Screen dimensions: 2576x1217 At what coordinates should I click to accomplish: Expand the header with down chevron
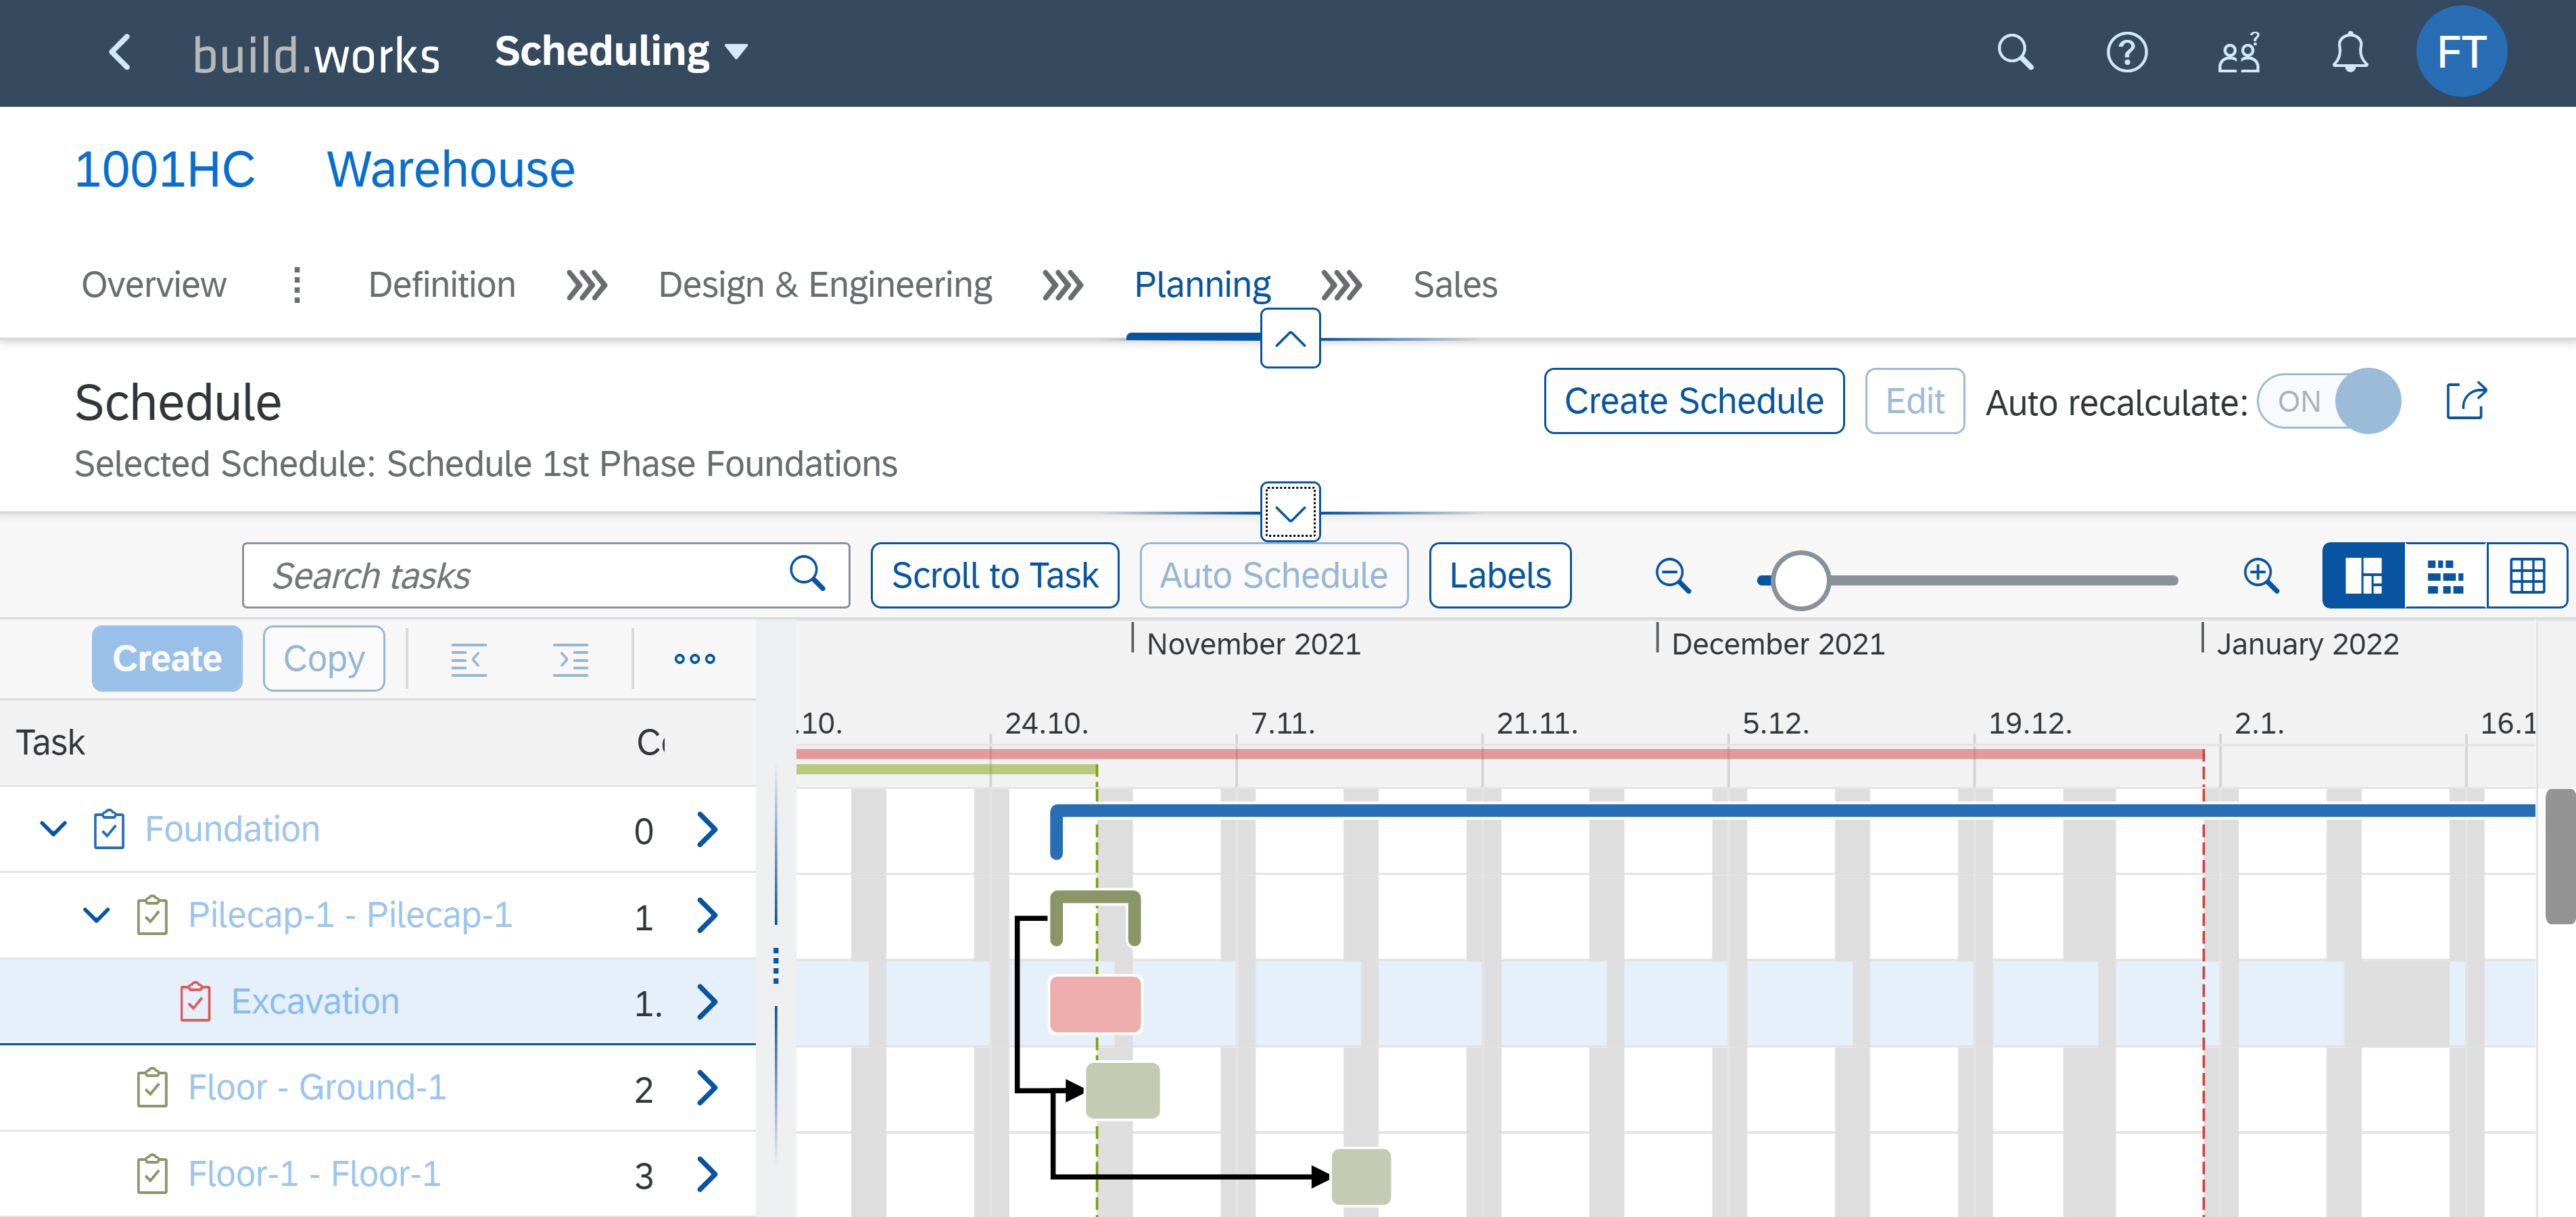tap(1290, 512)
